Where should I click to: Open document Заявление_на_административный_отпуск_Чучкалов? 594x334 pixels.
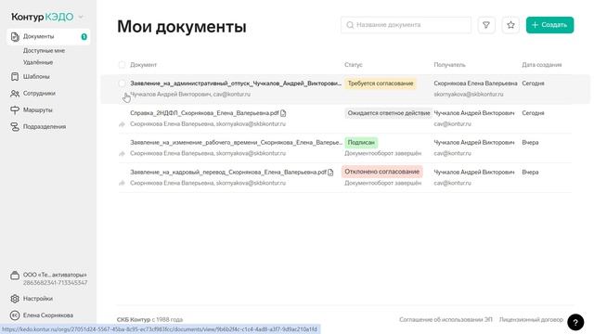click(x=236, y=83)
